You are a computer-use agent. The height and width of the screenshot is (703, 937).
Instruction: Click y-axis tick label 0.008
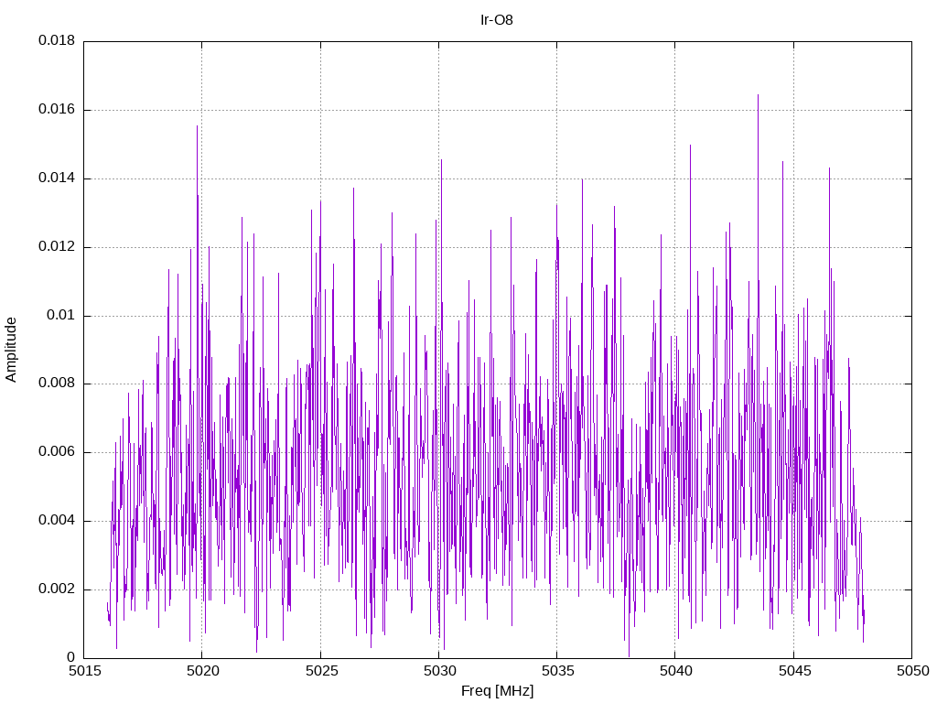click(x=57, y=384)
